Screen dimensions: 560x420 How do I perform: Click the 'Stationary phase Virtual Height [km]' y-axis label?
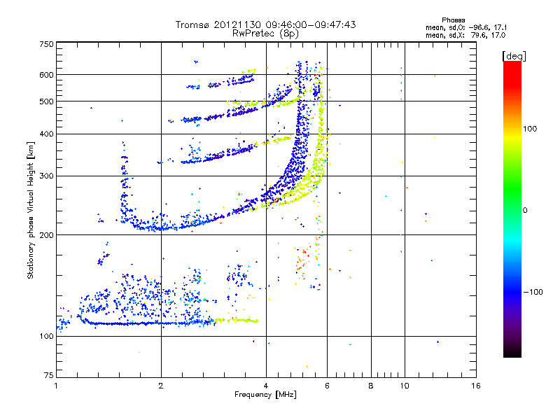coord(31,210)
